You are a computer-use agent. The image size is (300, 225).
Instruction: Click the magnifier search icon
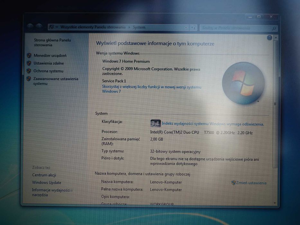[274, 29]
